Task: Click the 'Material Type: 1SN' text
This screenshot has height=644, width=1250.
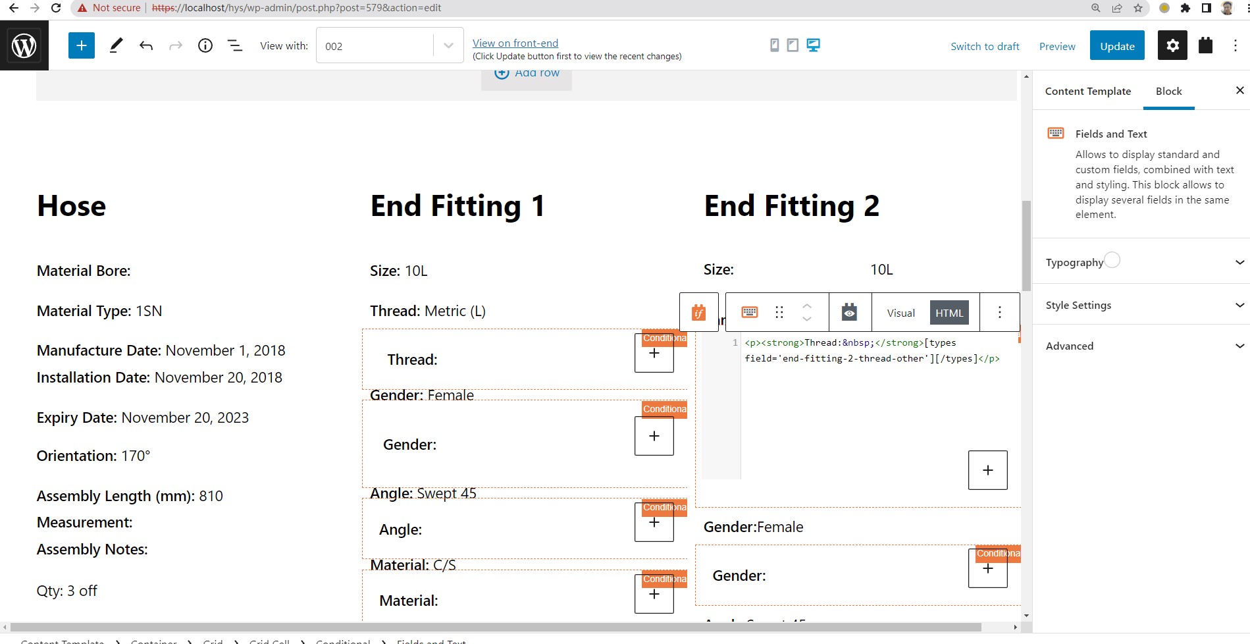Action: (99, 311)
